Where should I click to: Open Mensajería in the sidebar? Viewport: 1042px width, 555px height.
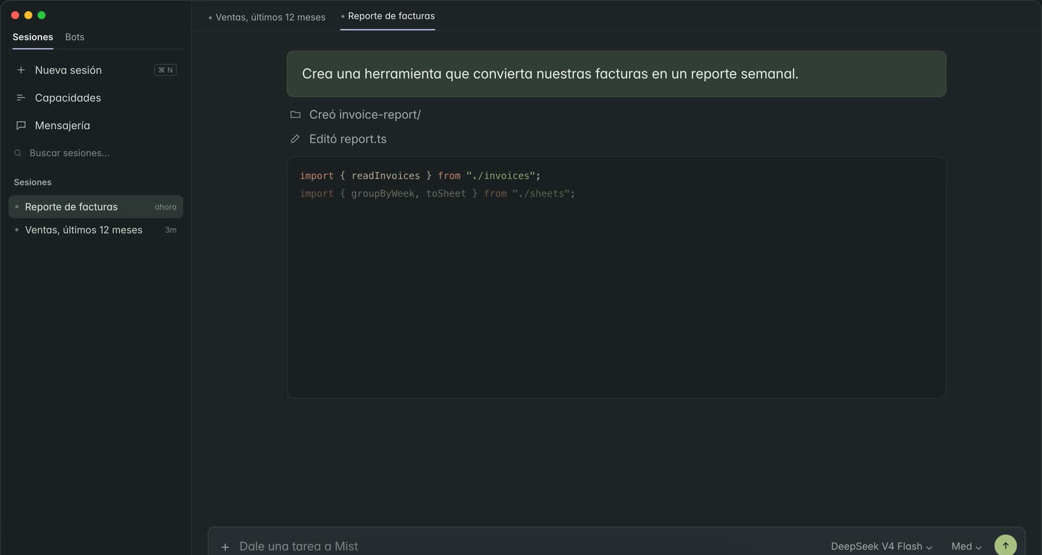(x=96, y=125)
